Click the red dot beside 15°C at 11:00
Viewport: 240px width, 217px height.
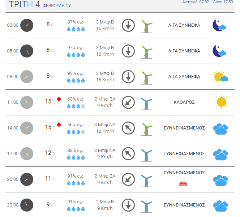pos(59,99)
